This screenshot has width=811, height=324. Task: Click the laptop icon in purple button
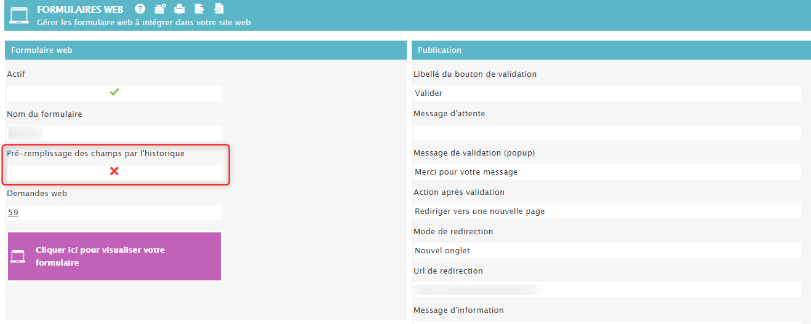coord(18,256)
